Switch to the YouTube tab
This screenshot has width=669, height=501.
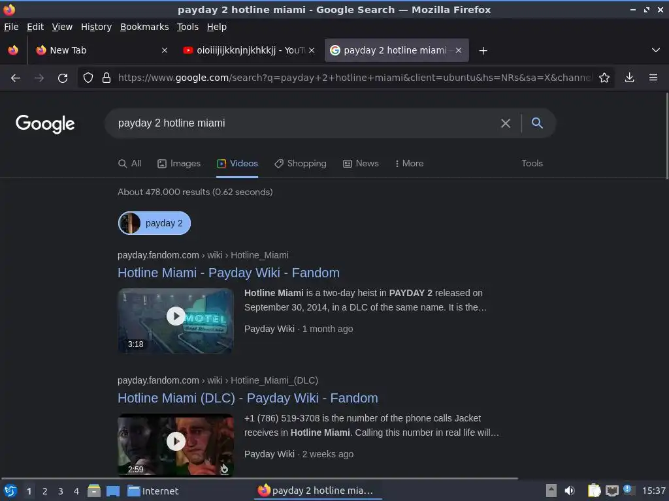point(249,50)
